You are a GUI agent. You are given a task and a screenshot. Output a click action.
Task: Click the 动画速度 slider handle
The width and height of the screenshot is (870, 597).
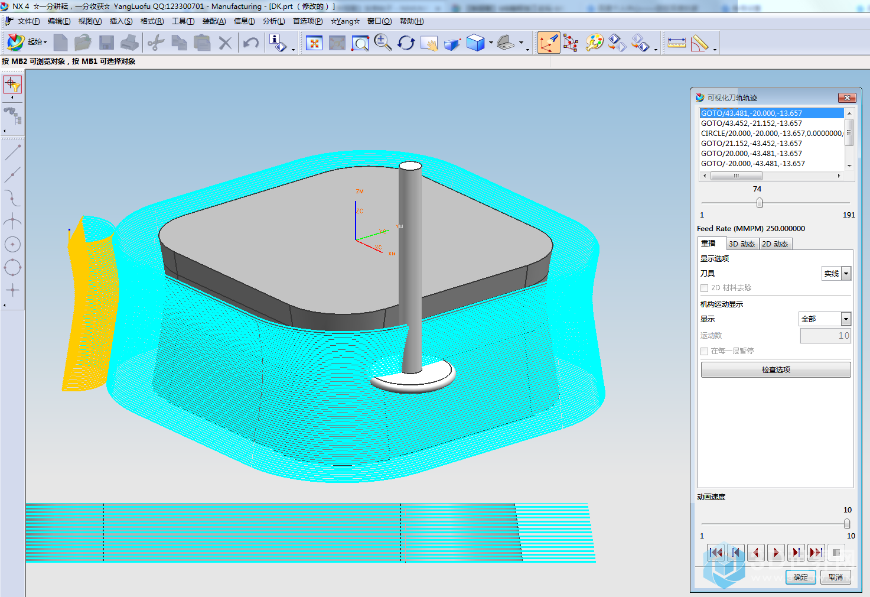tap(847, 524)
